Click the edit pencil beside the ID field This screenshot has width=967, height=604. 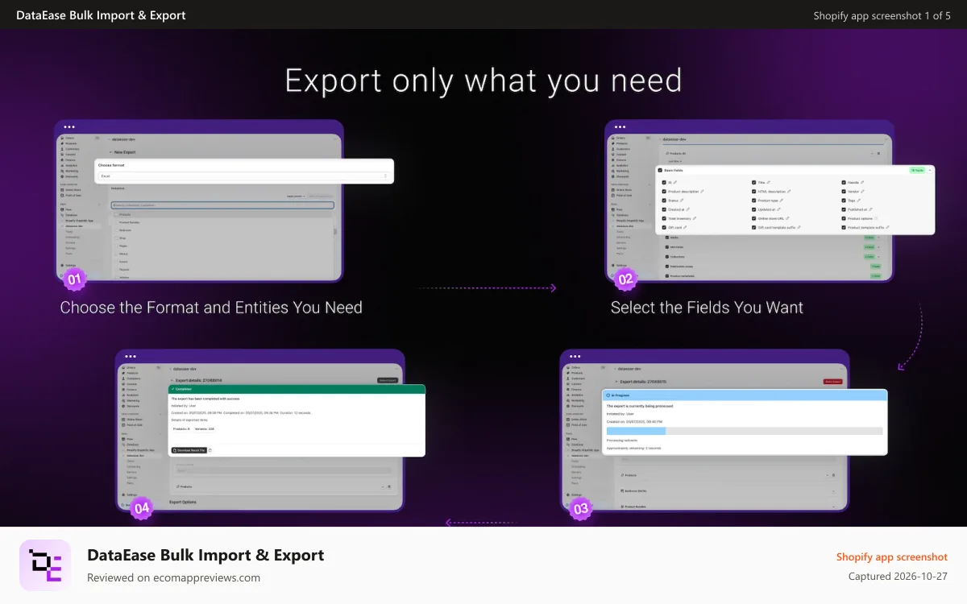point(675,182)
